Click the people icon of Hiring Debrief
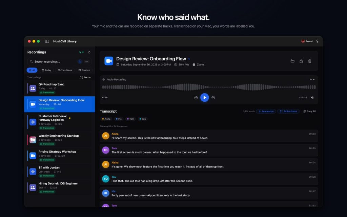The width and height of the screenshot is (347, 217). [x=33, y=188]
